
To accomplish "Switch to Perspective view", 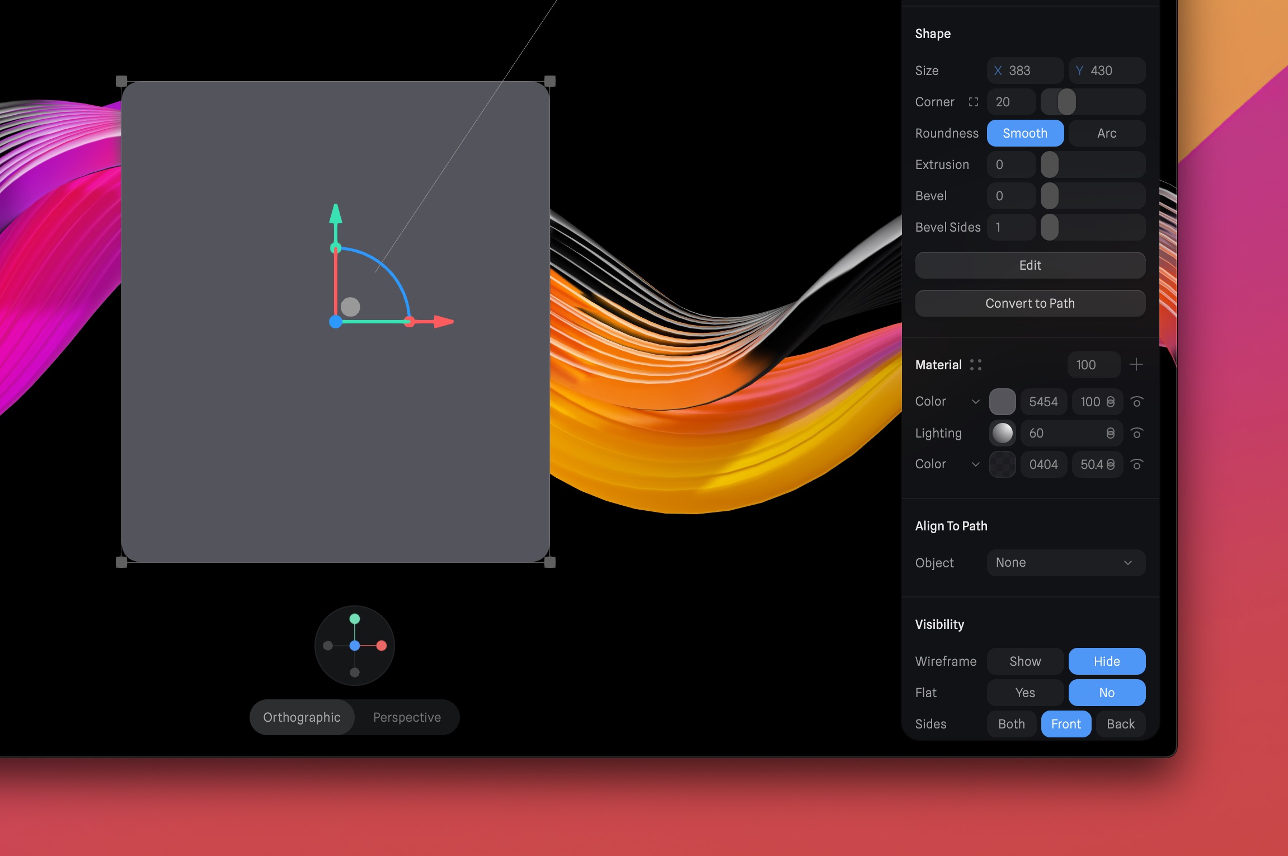I will click(407, 717).
